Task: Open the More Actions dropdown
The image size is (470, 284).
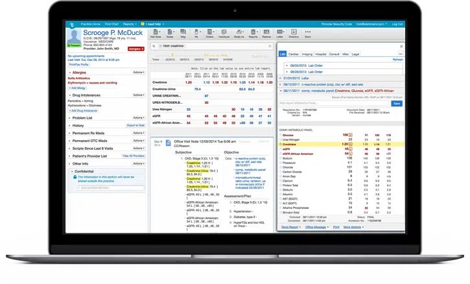Action: (353, 228)
